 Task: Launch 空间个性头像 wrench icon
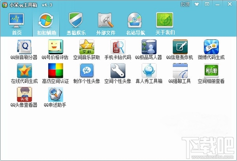(x=118, y=70)
